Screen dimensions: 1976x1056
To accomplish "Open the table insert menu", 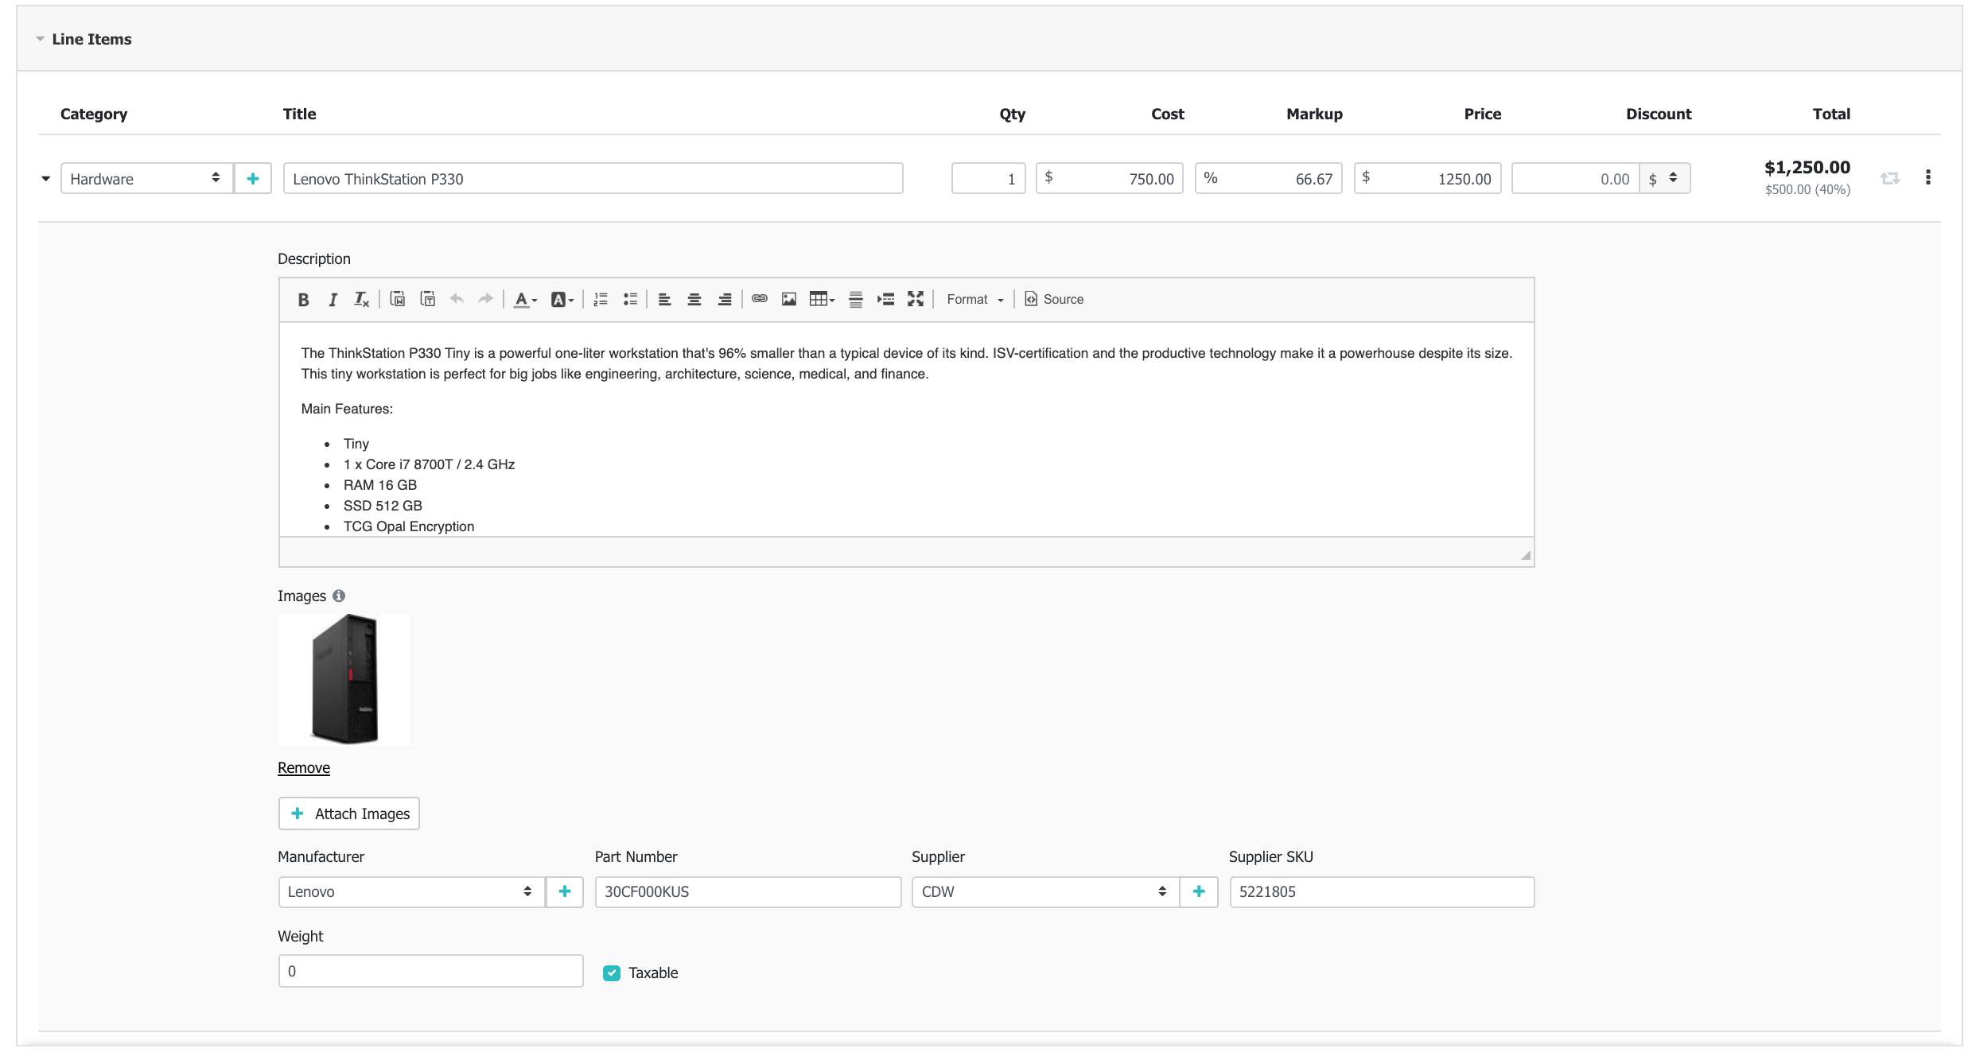I will 822,299.
